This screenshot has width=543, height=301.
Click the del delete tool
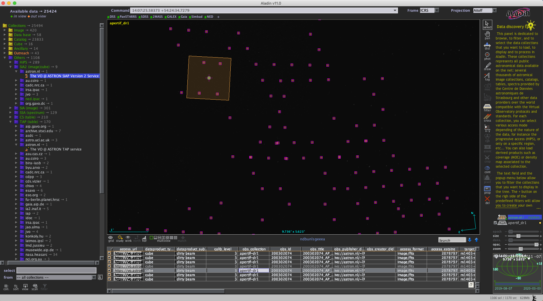pos(487,200)
